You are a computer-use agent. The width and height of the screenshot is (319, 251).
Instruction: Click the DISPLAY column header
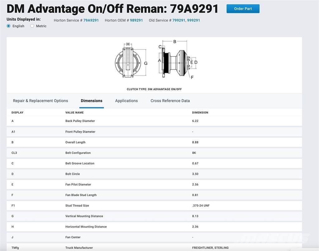pyautogui.click(x=17, y=112)
